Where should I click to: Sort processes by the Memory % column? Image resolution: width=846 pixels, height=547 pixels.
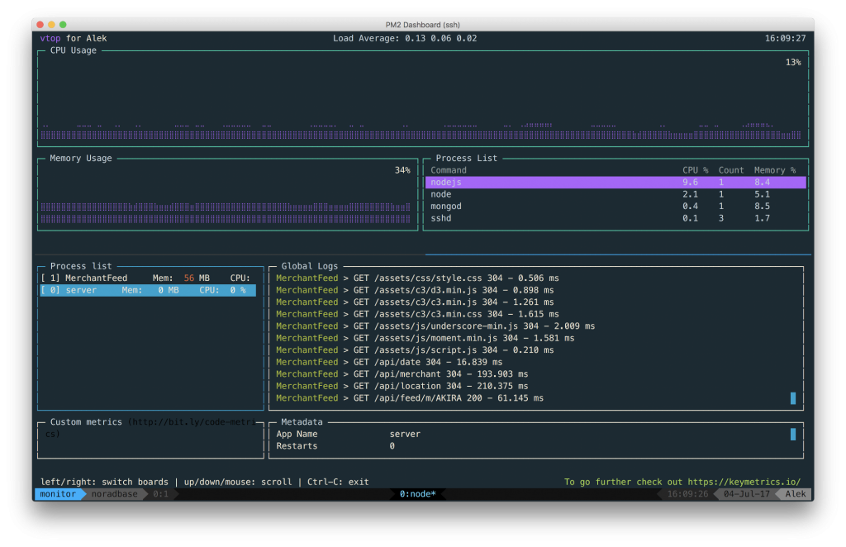(x=775, y=170)
